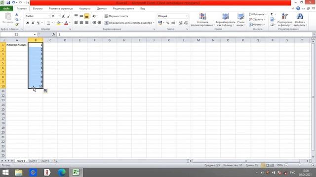Click Increase Decimal icon
The height and width of the screenshot is (177, 316).
[x=181, y=23]
